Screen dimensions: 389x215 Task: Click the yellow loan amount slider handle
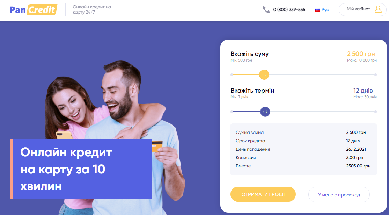click(264, 74)
